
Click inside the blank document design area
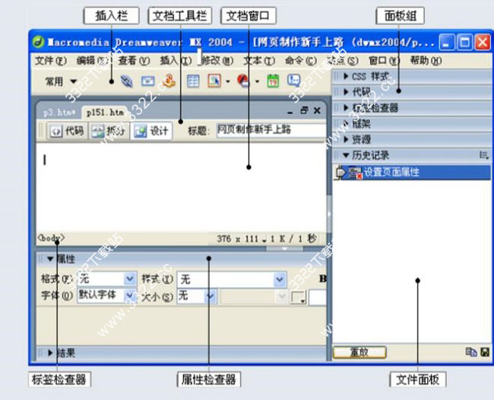[181, 188]
